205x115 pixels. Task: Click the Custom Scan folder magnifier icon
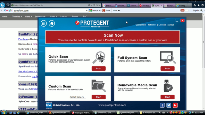(x=99, y=86)
